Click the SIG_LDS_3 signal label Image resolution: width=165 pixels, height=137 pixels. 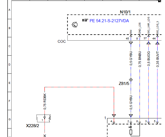coord(157,28)
